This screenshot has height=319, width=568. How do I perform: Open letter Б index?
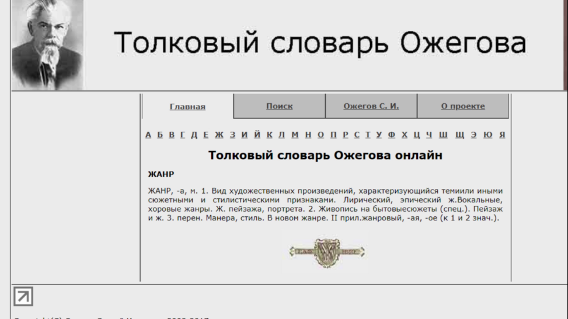(160, 135)
